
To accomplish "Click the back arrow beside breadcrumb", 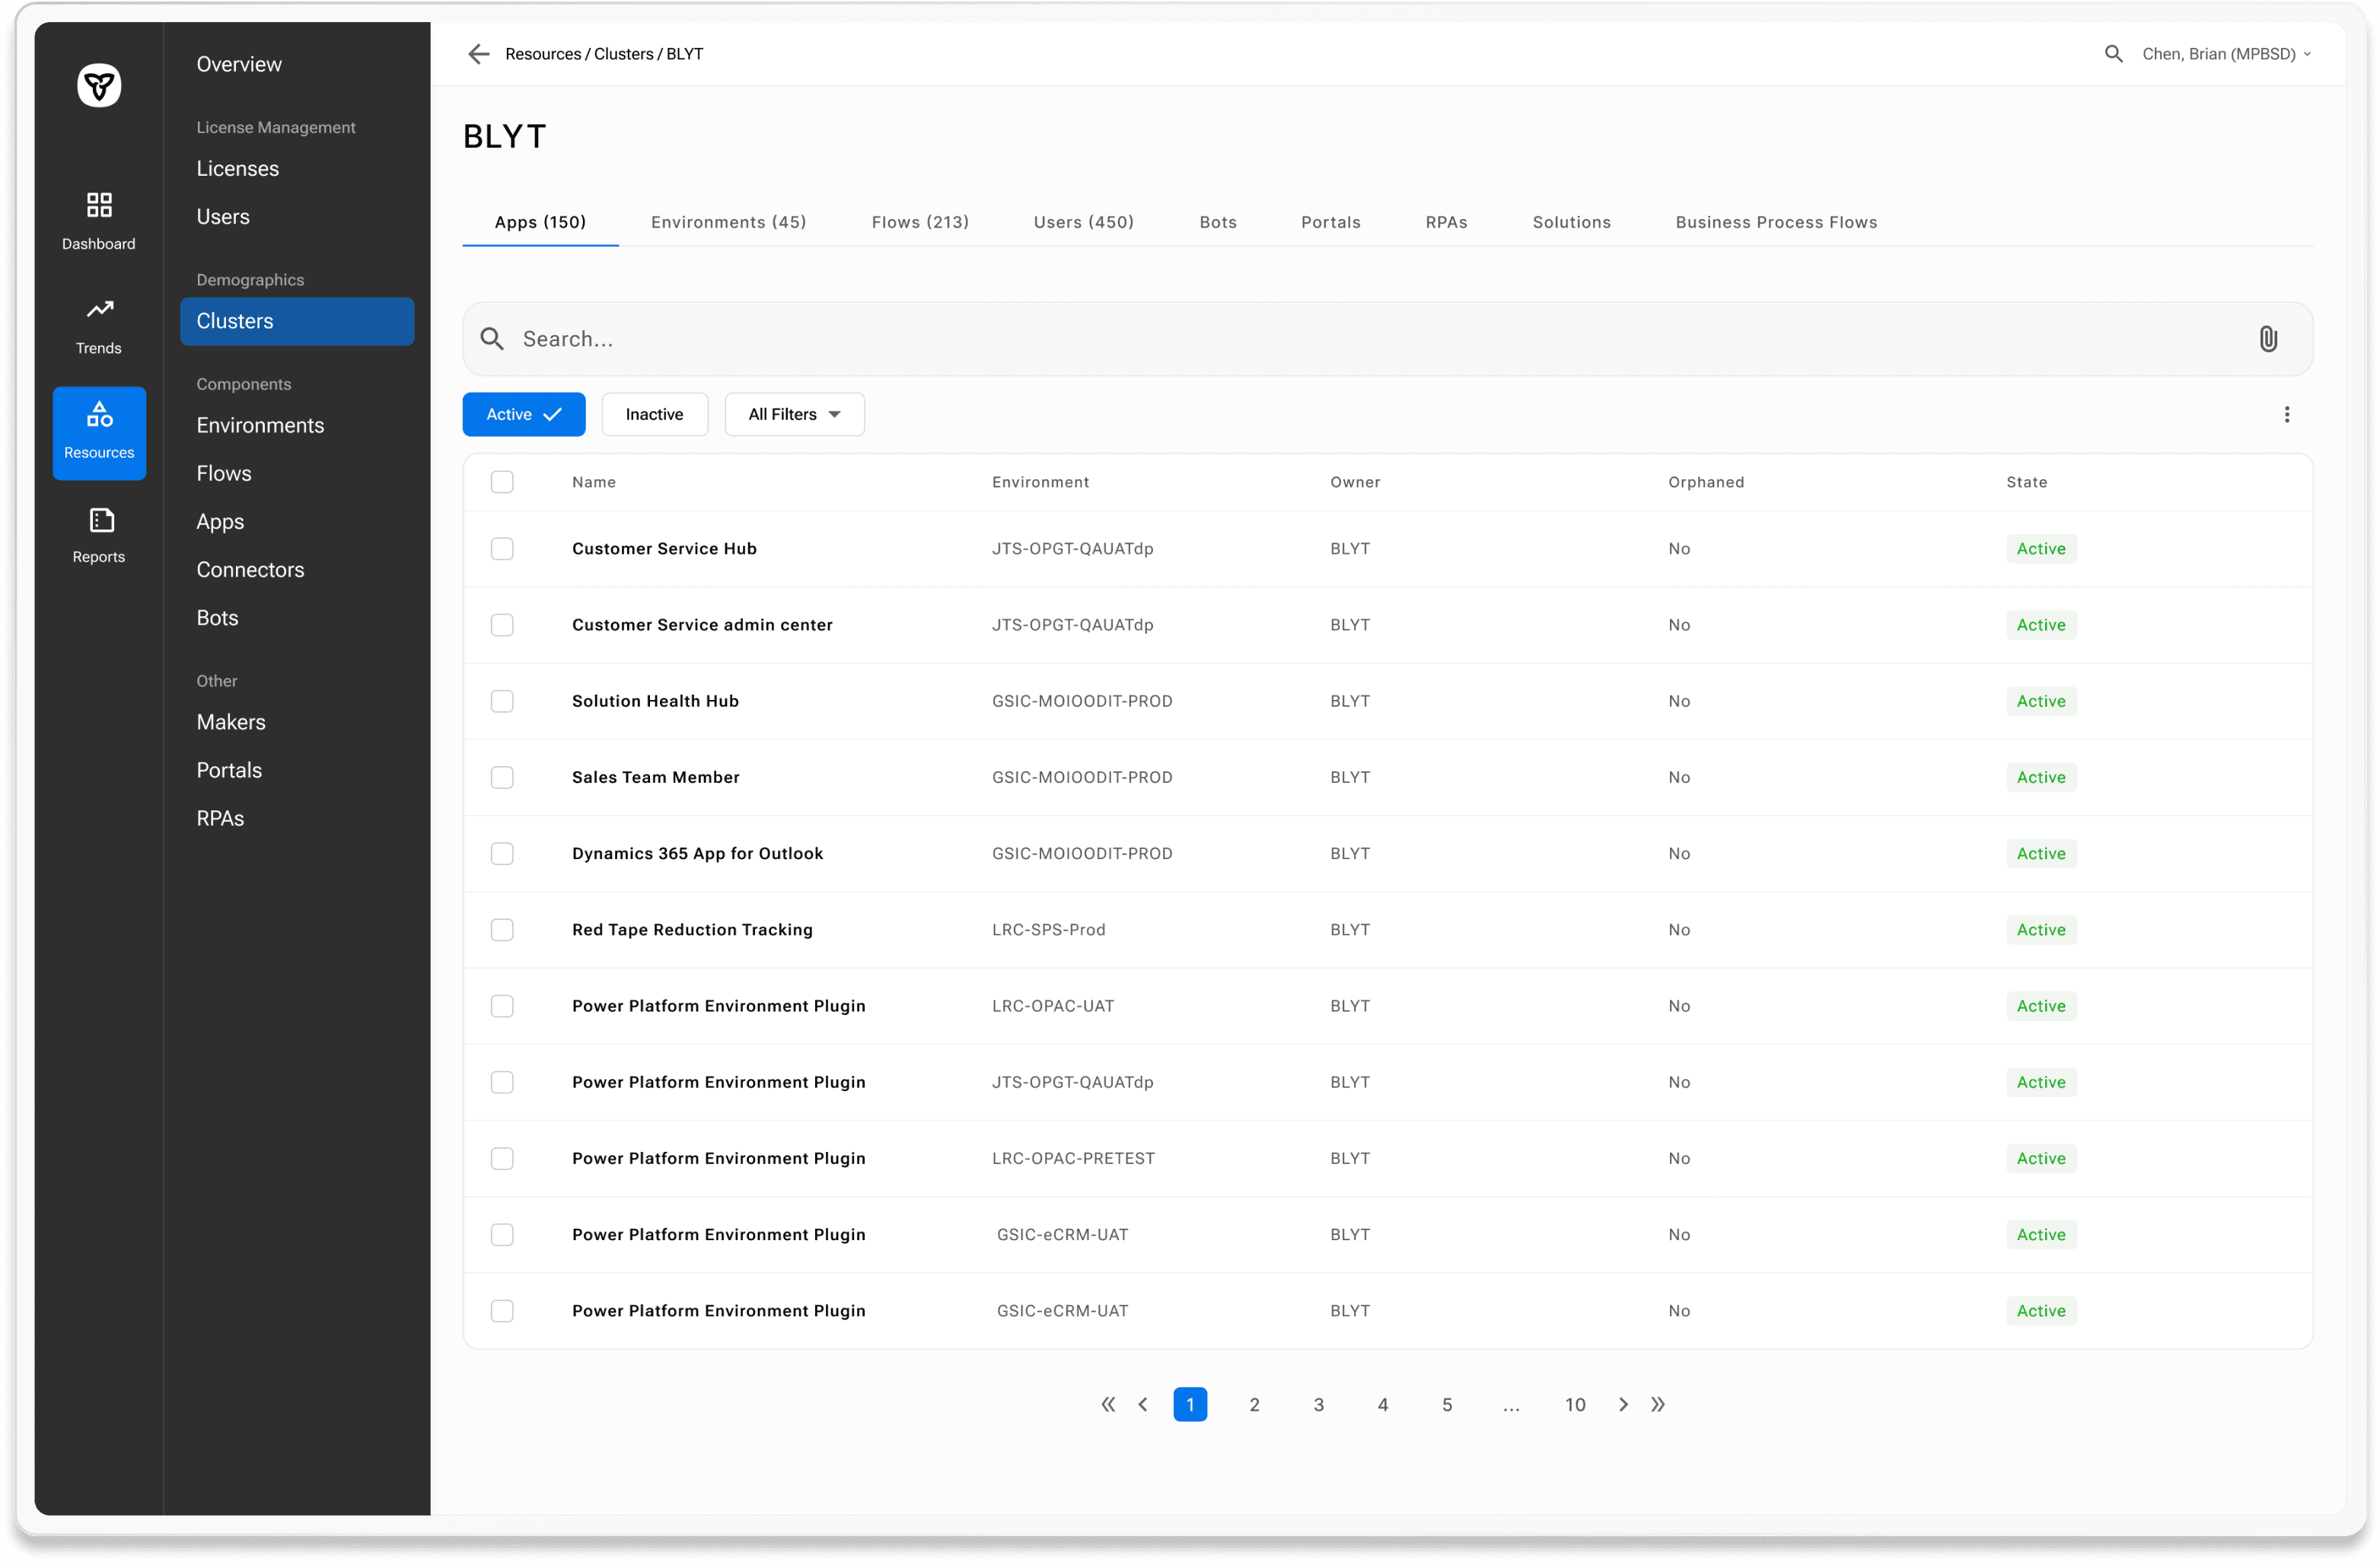I will (478, 54).
